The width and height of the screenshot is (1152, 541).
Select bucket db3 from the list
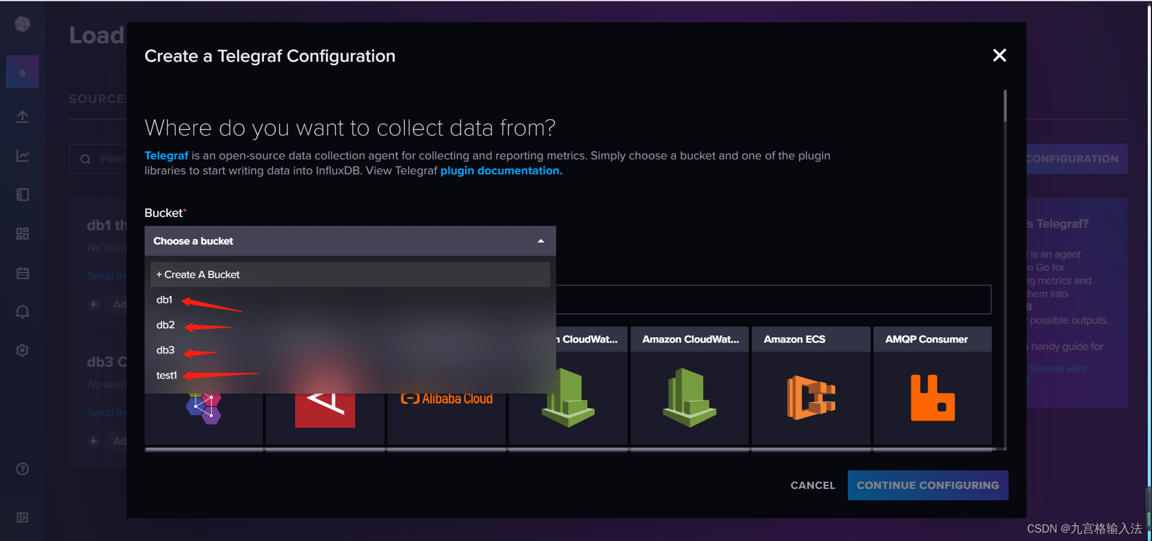tap(350, 350)
